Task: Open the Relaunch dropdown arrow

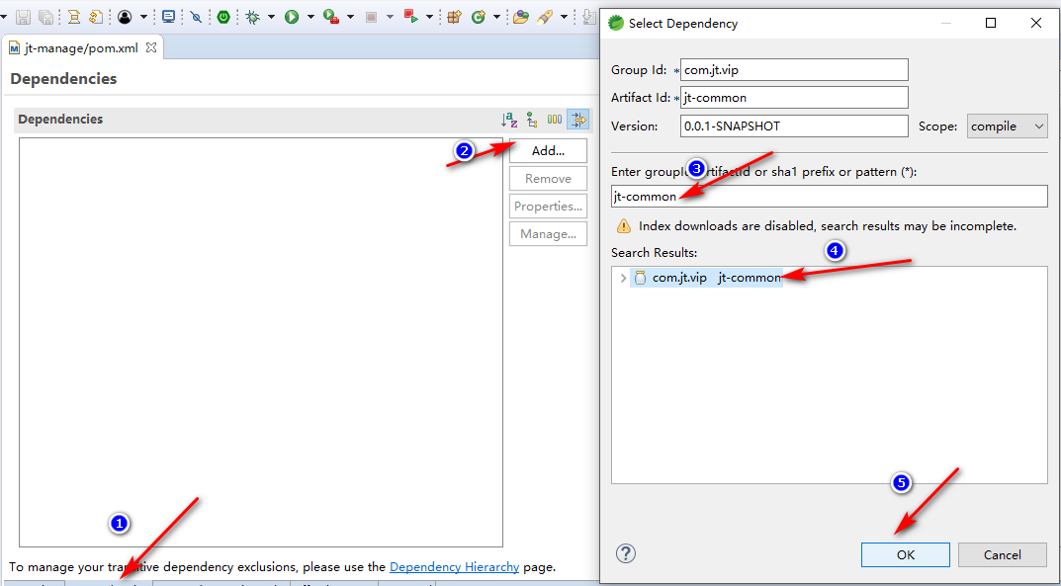Action: point(429,17)
